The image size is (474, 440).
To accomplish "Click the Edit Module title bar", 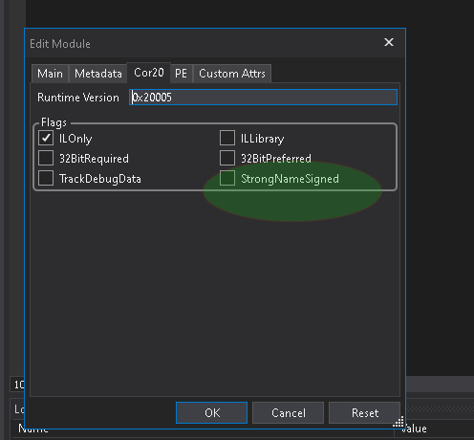I will click(204, 43).
